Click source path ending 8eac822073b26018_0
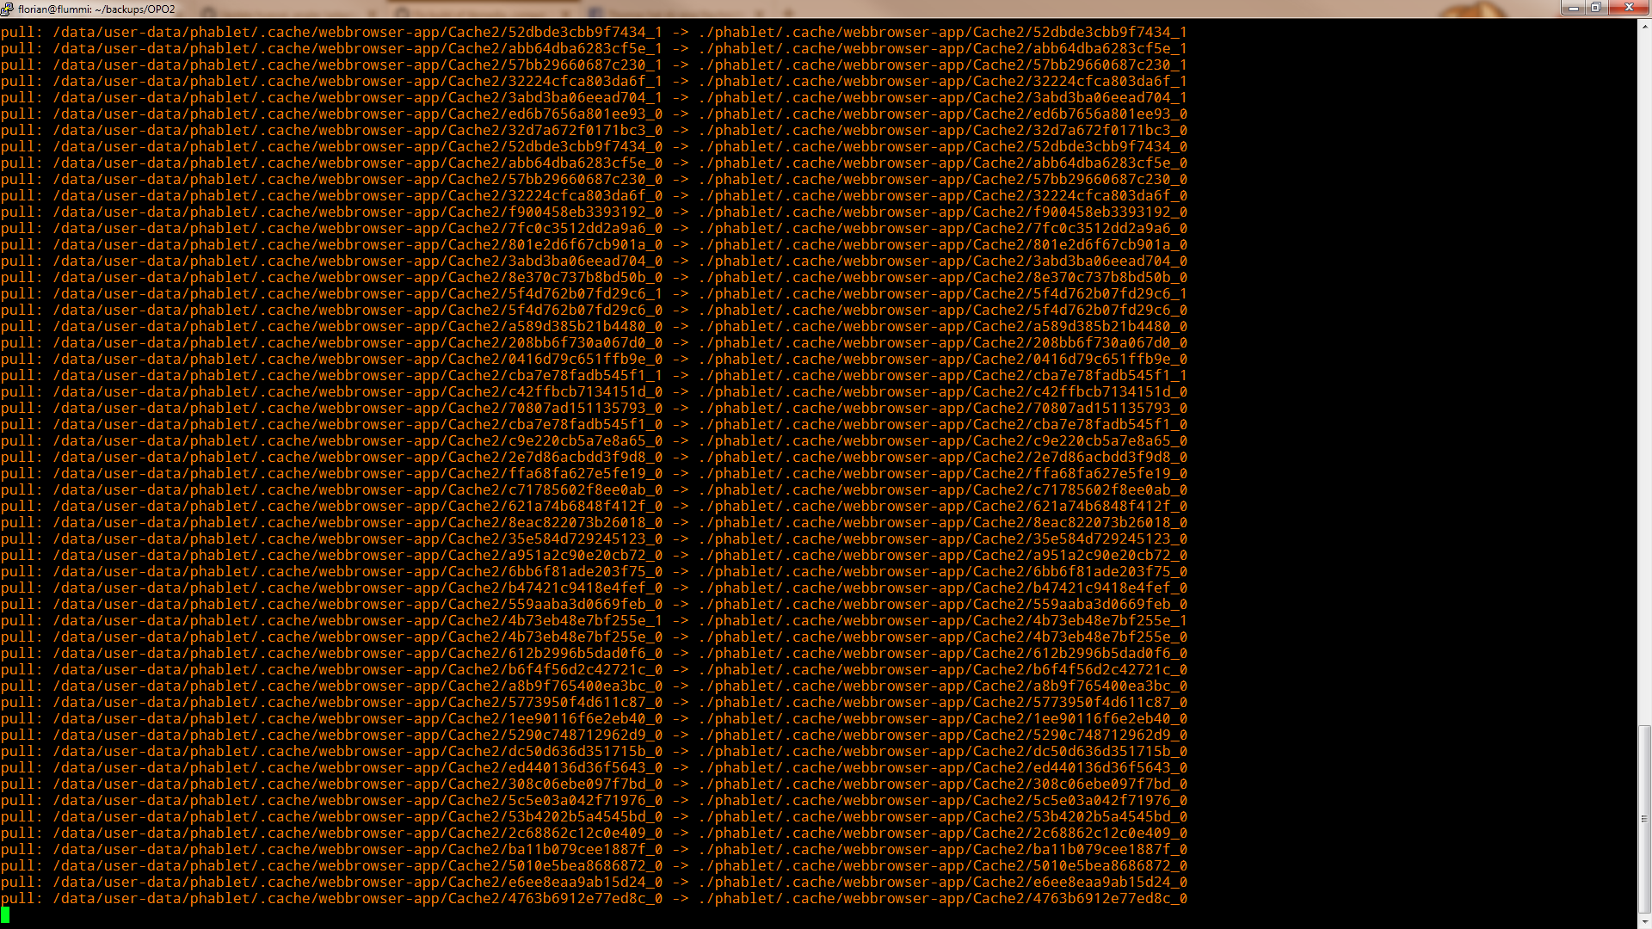The height and width of the screenshot is (929, 1652). pyautogui.click(x=358, y=522)
